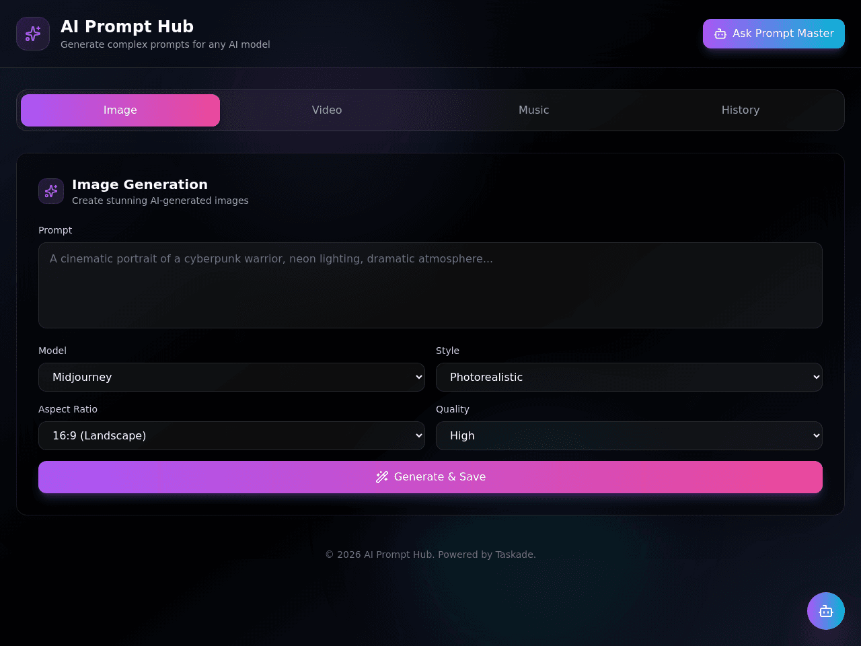
Task: Click the Aspect Ratio label
Action: point(68,409)
